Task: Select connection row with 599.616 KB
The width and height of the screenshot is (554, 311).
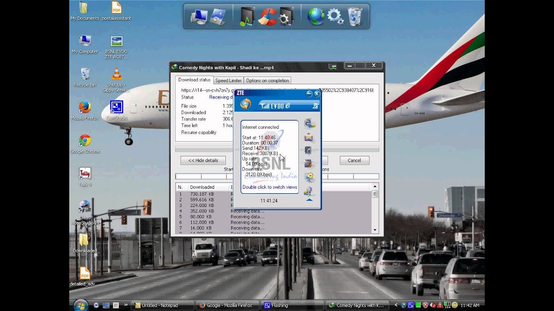Action: 274,200
